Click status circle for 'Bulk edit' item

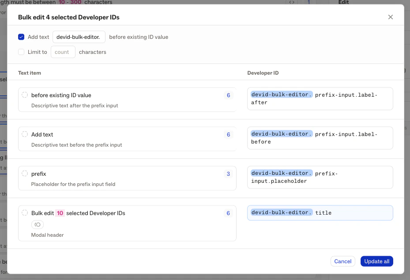[x=25, y=212]
